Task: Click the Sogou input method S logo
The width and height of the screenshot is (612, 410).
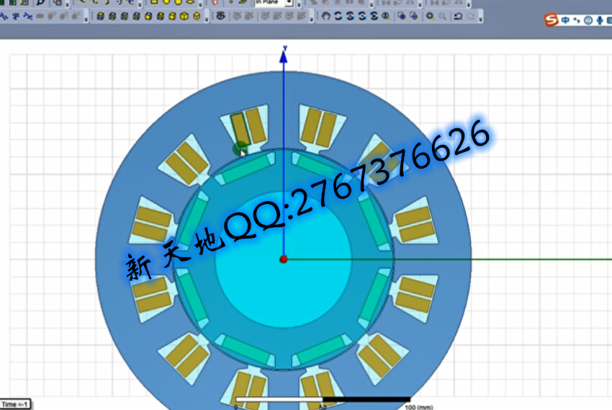Action: click(x=551, y=20)
